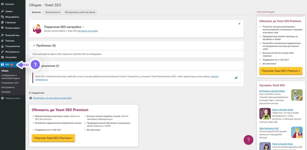
Task: Click the red SEO notification badge
Action: pos(12,65)
